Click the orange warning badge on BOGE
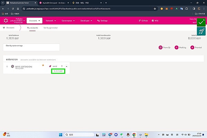Screen dimensions: 207x138 coord(43,65)
